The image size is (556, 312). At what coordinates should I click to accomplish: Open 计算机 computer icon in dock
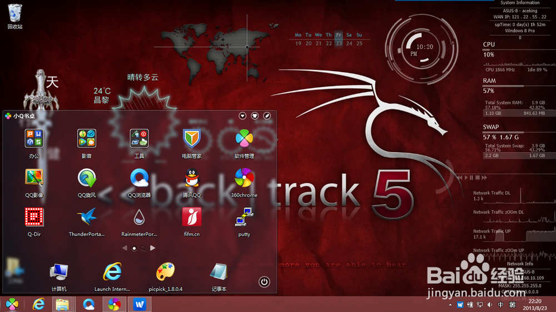point(59,272)
